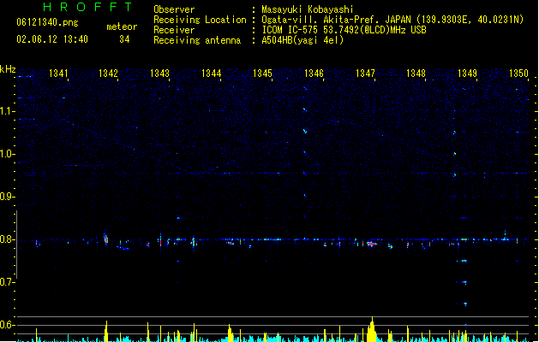Click the 1350 time marker
Image resolution: width=539 pixels, height=342 pixels.
(518, 74)
